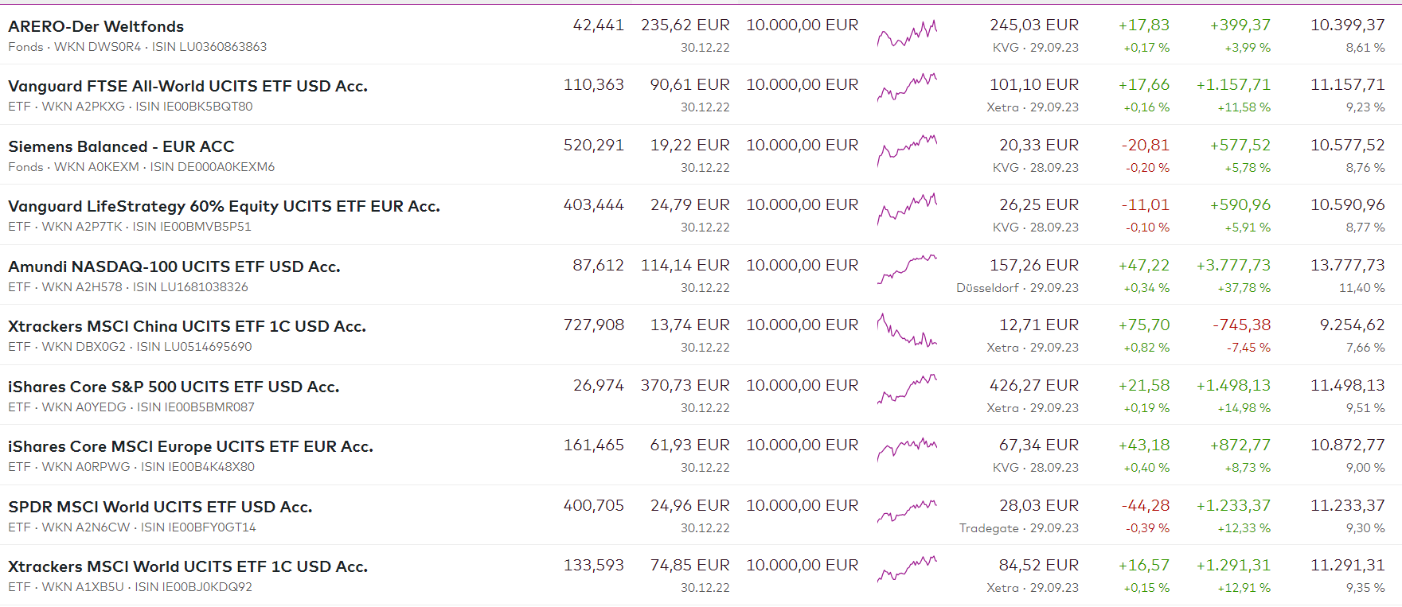Open Amundi NASDAQ-100 UCITS ETF details
This screenshot has height=607, width=1402.
point(174,267)
